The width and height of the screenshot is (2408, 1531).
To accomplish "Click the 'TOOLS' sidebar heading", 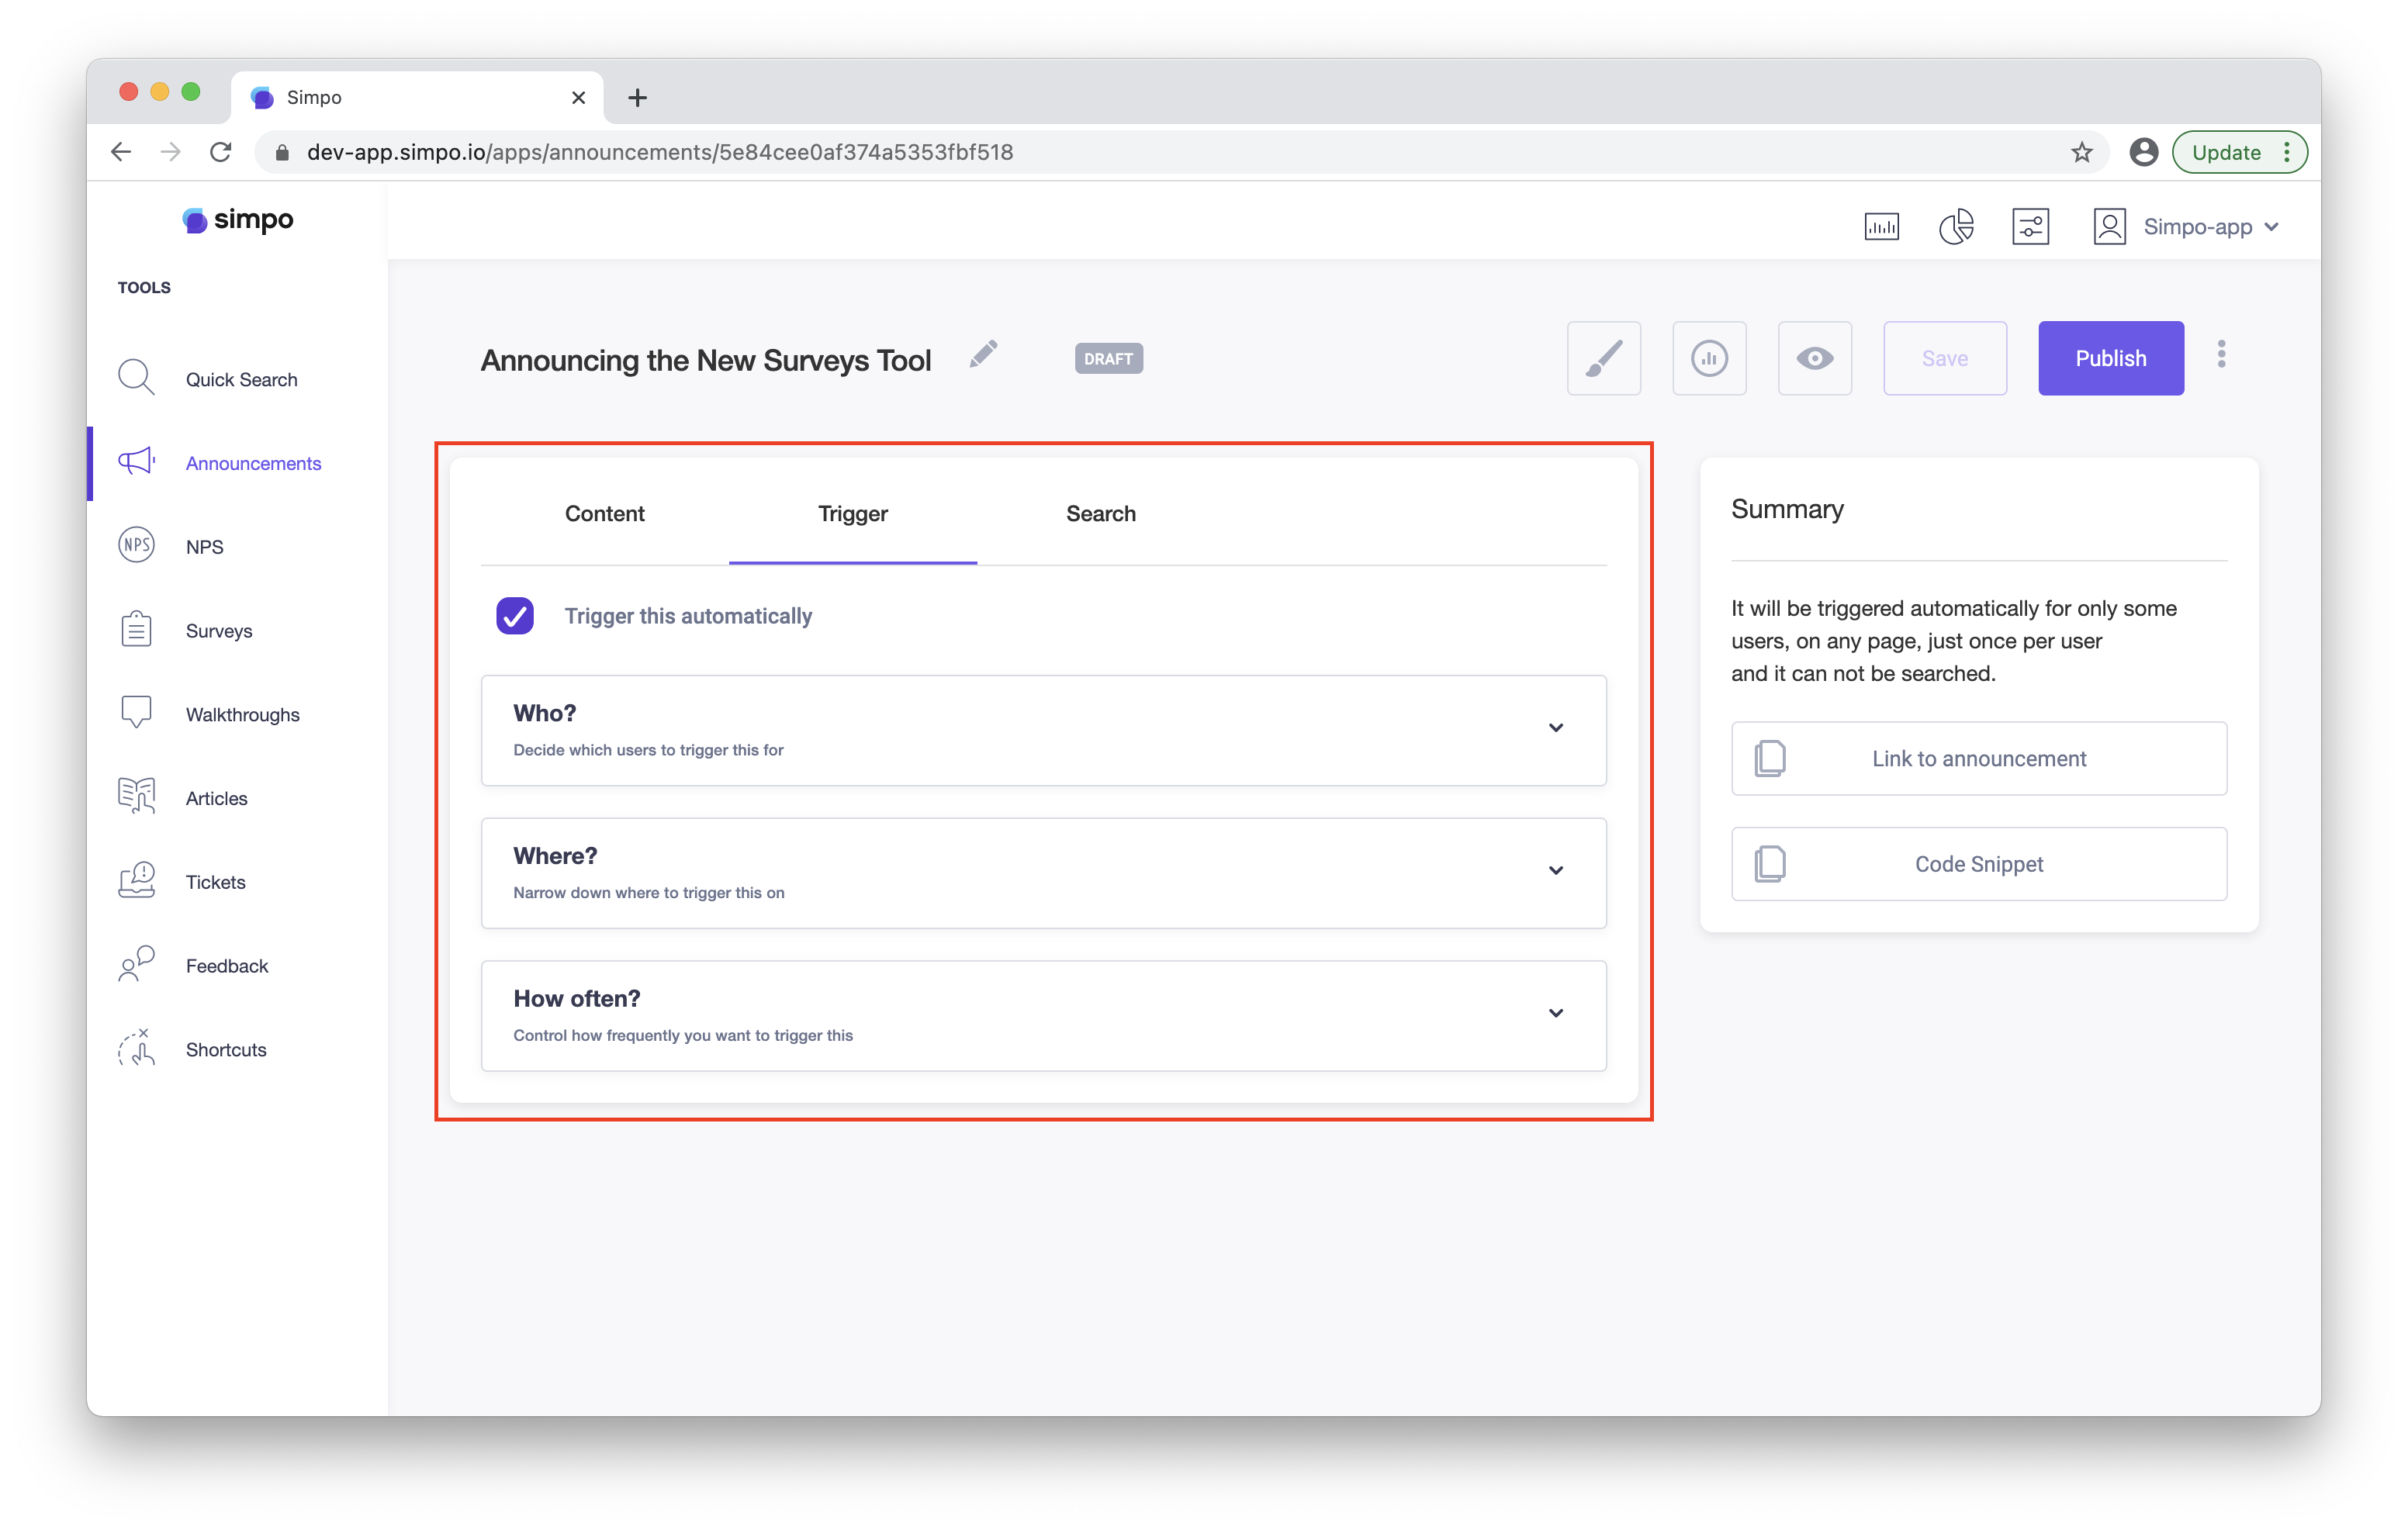I will pos(144,287).
